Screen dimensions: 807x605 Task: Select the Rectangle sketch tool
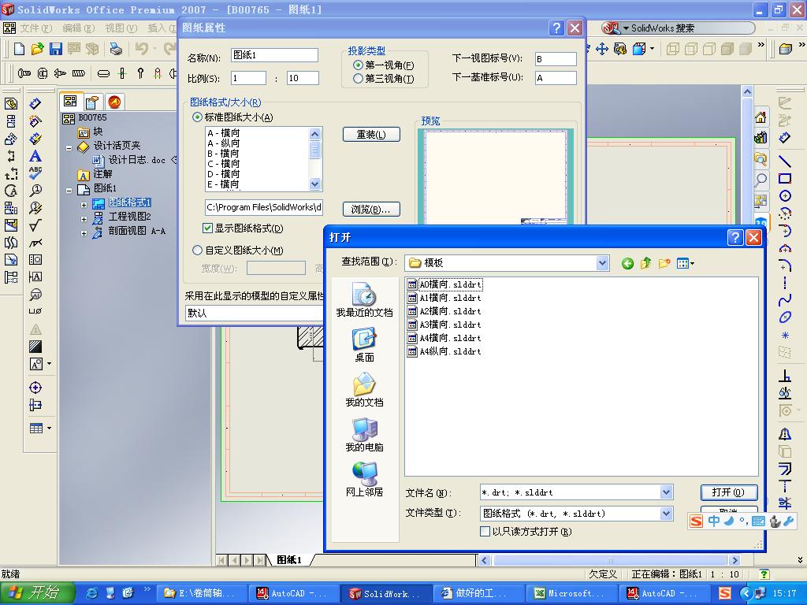pos(785,179)
